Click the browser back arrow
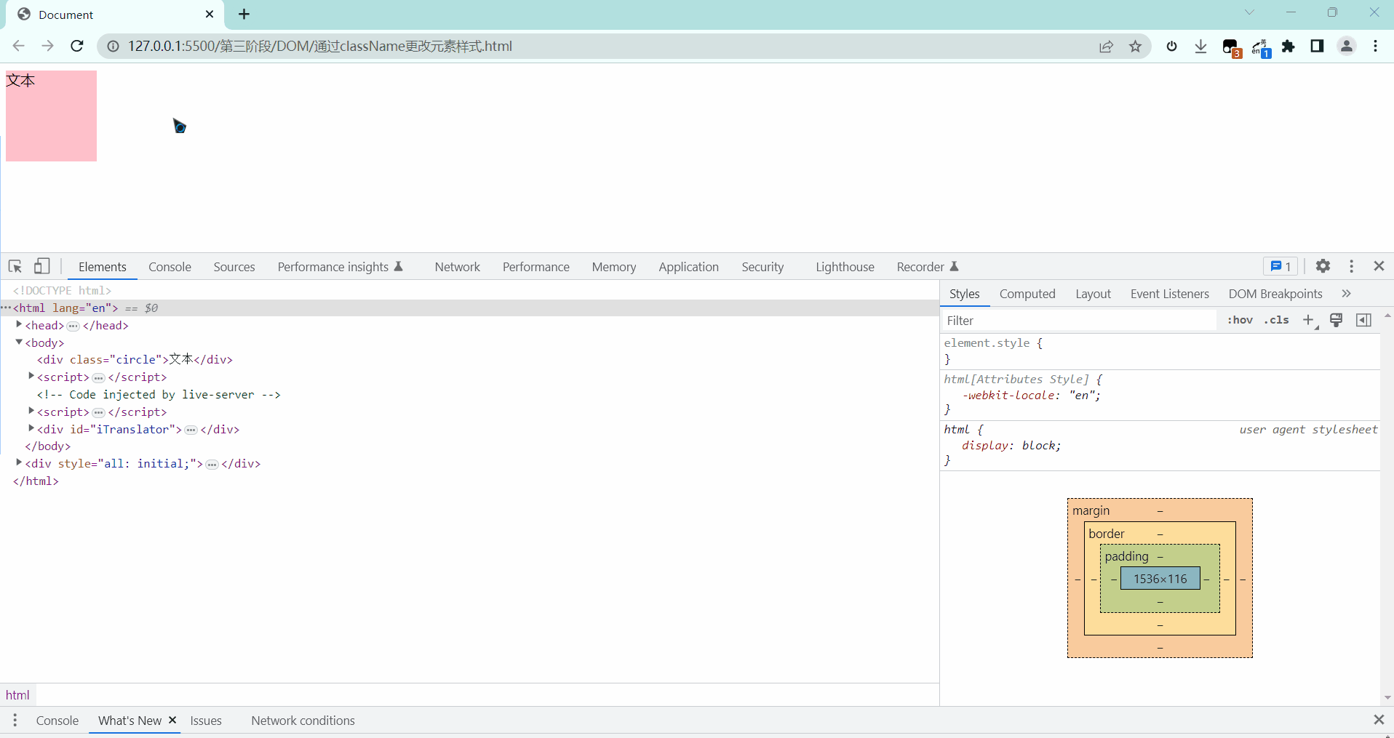This screenshot has width=1394, height=738. click(18, 46)
